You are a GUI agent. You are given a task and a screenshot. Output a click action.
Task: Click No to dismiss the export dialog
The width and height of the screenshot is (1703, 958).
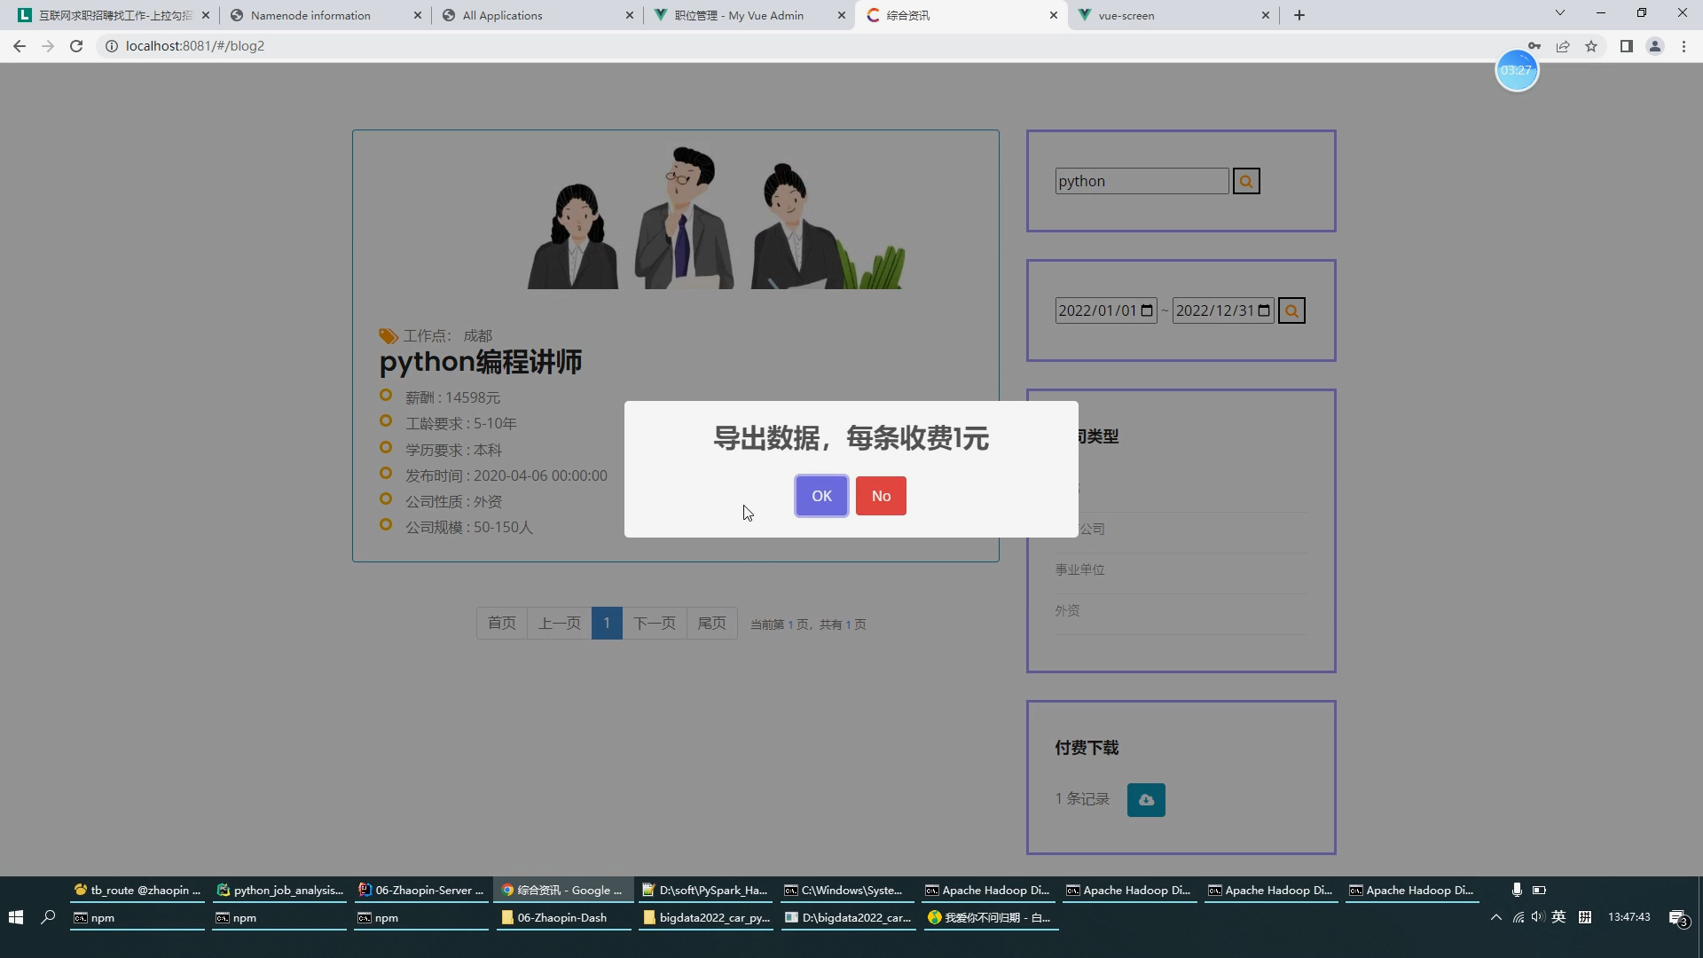[x=880, y=496]
